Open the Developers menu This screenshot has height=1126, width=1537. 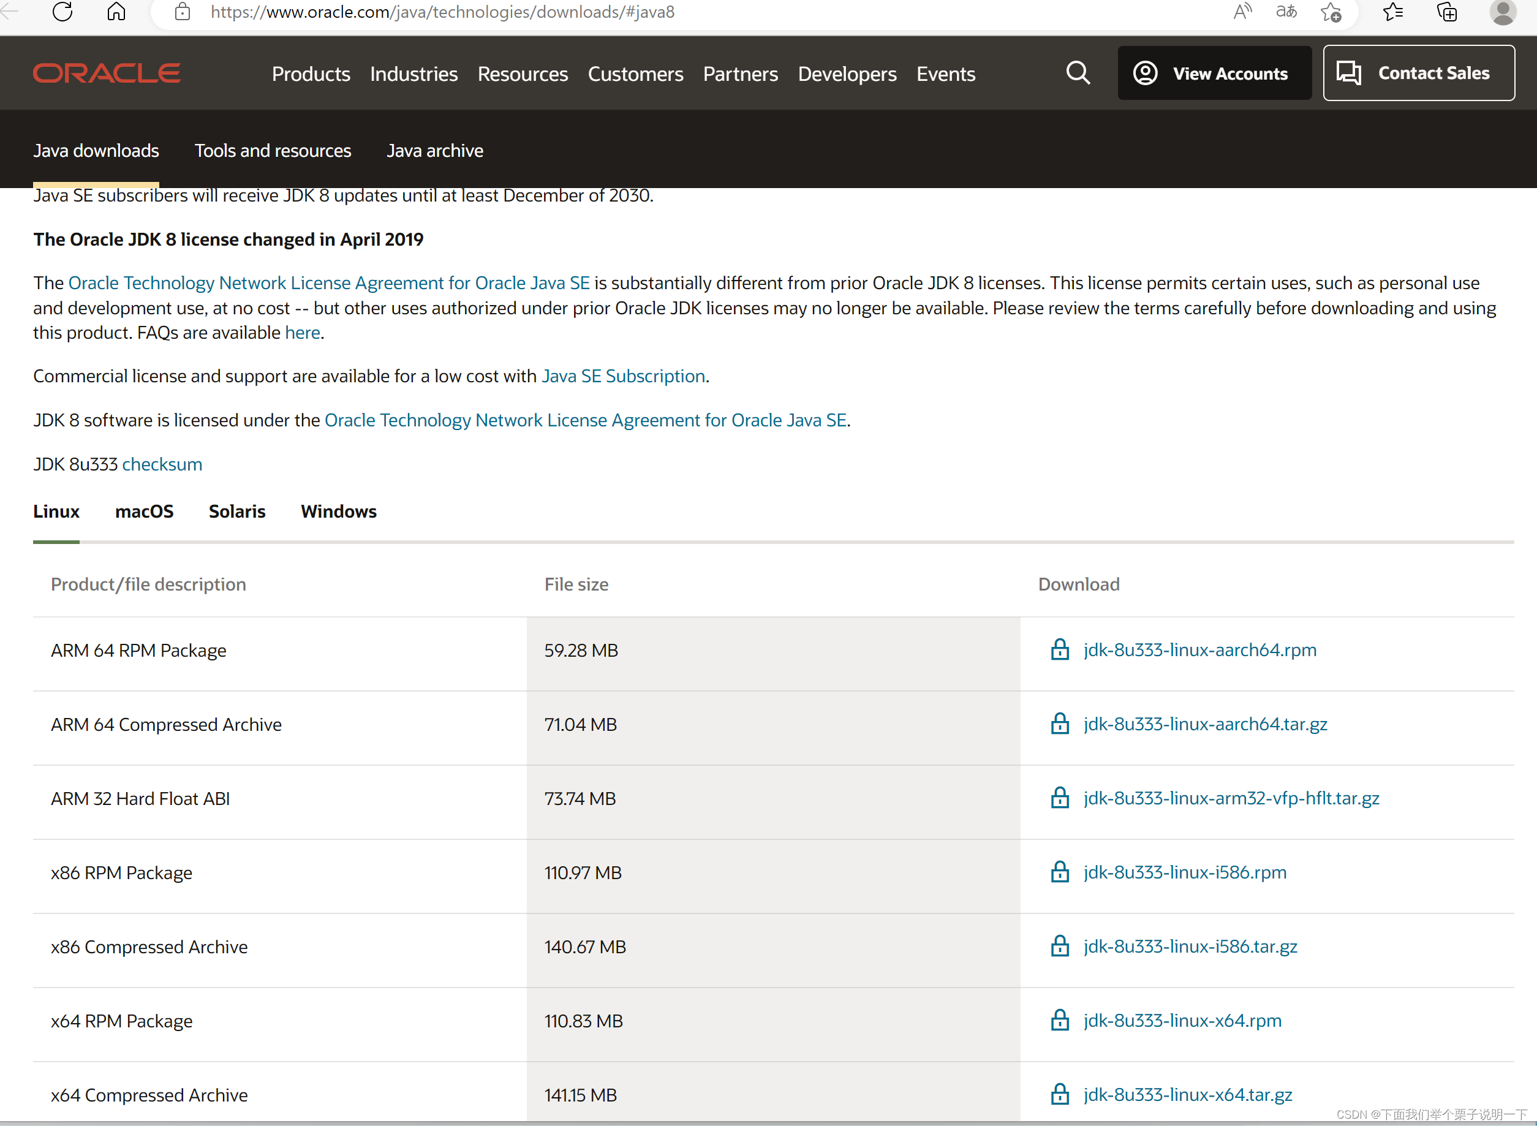[x=847, y=74]
